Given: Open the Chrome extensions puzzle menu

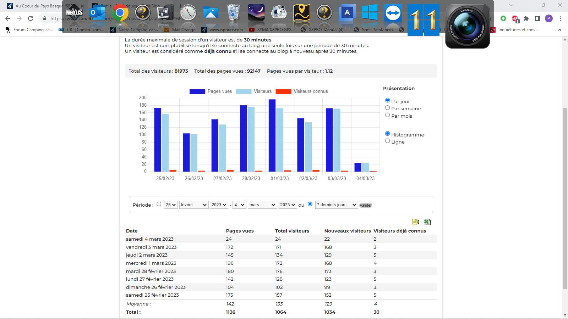Looking at the screenshot, I should coord(526,18).
